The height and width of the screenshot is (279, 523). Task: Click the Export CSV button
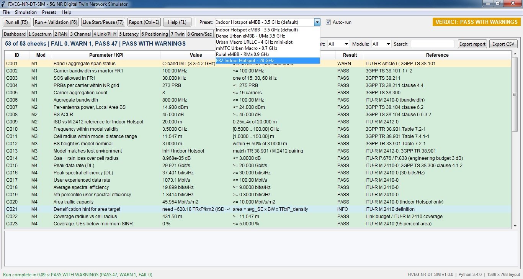click(503, 44)
